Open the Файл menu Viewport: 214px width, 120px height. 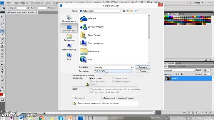[x=9, y=3]
